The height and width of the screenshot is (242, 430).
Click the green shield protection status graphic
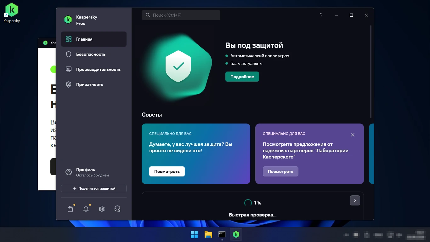(178, 66)
